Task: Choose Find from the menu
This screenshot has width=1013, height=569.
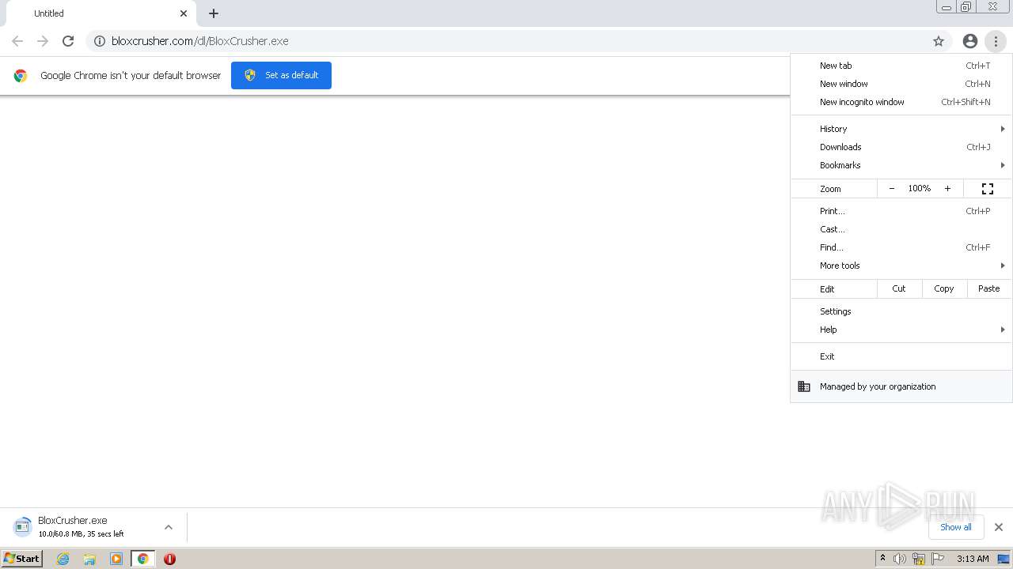Action: (x=901, y=247)
